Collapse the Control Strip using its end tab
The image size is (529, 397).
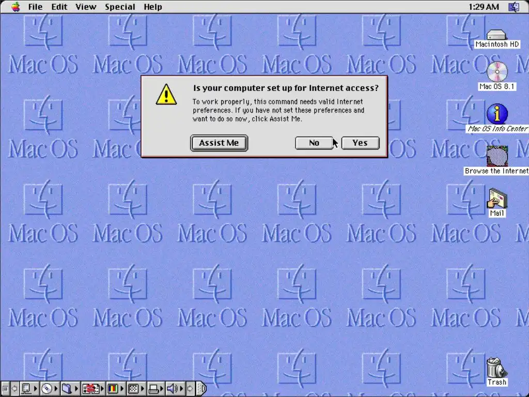[x=201, y=389]
